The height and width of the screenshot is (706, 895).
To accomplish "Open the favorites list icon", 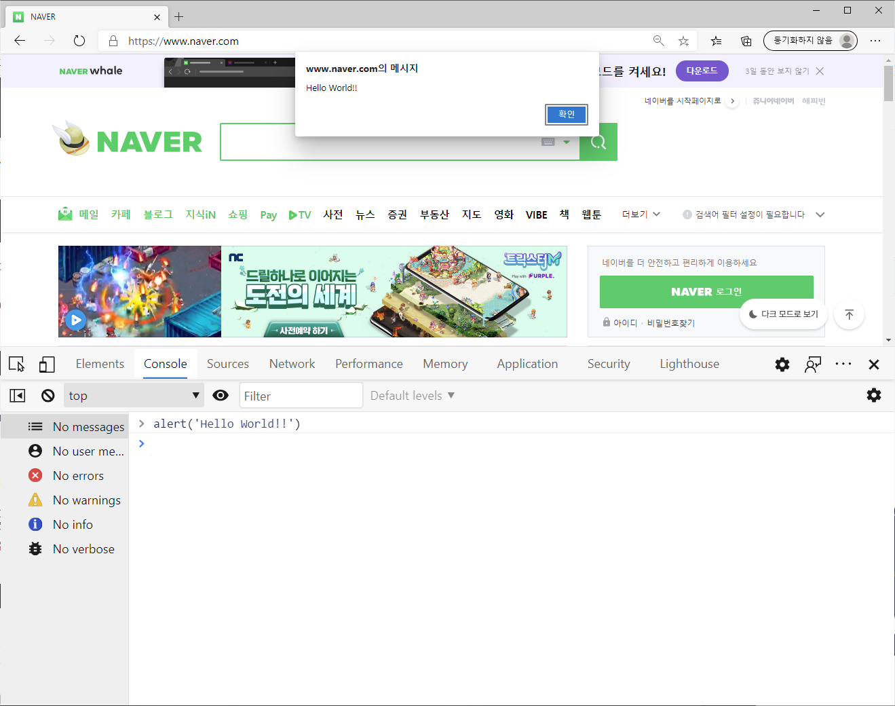I will [716, 41].
